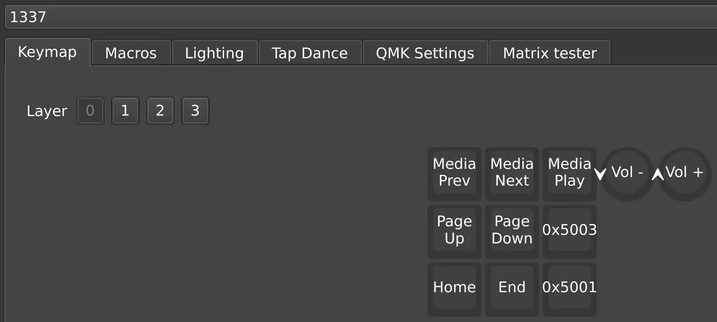Switch to the Tap Dance tab
Image resolution: width=717 pixels, height=322 pixels.
tap(310, 53)
